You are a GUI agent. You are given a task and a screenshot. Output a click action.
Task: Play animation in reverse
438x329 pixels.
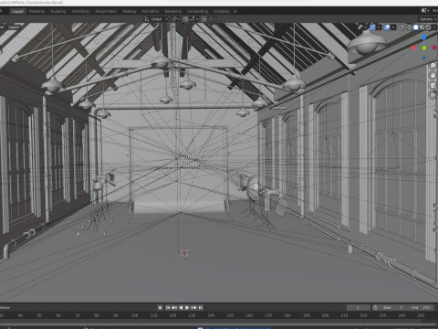(x=181, y=308)
